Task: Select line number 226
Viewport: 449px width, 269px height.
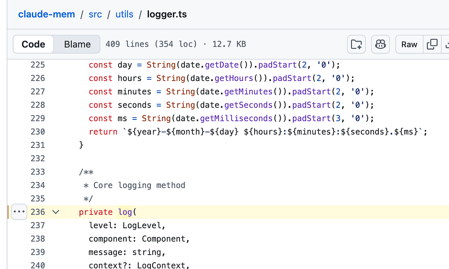Action: click(38, 78)
